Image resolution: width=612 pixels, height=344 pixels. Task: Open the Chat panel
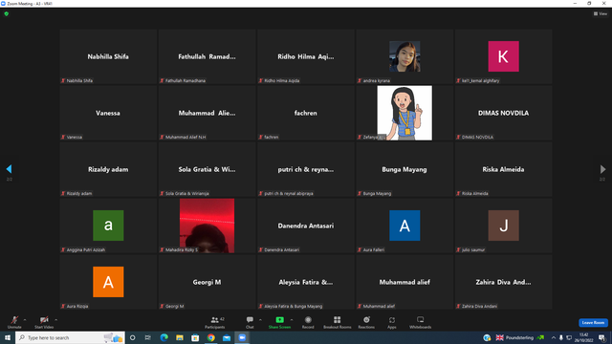[x=250, y=322]
